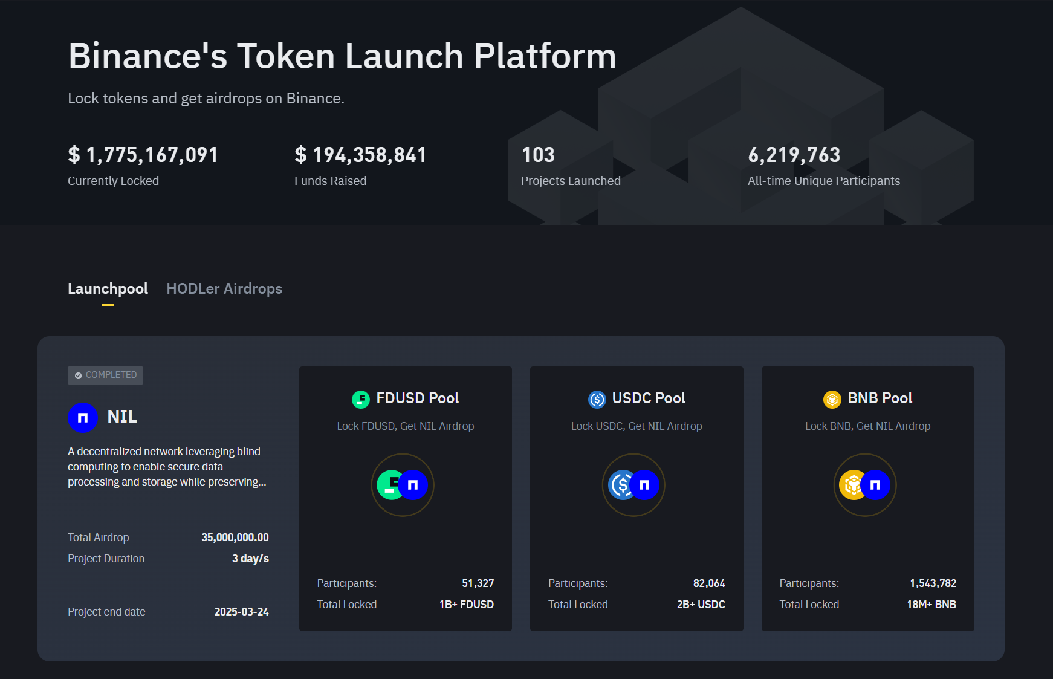Click Funds Raised amount $194,358,841
This screenshot has height=679, width=1053.
tap(360, 155)
